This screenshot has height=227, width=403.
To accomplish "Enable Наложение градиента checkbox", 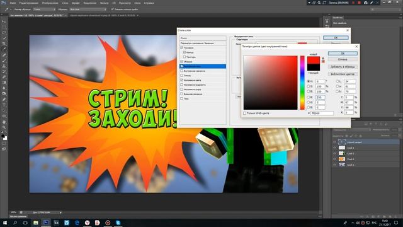I will [x=182, y=84].
